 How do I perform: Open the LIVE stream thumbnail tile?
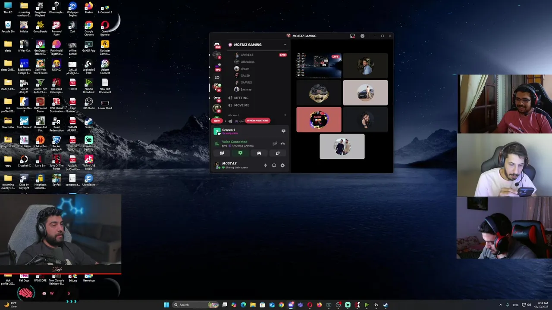[319, 65]
